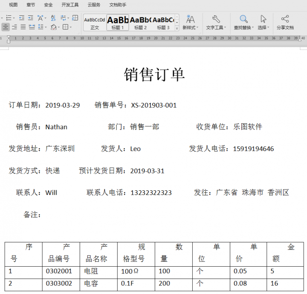The height and width of the screenshot is (294, 307).
Task: Click the borders icon
Action: tap(65, 27)
